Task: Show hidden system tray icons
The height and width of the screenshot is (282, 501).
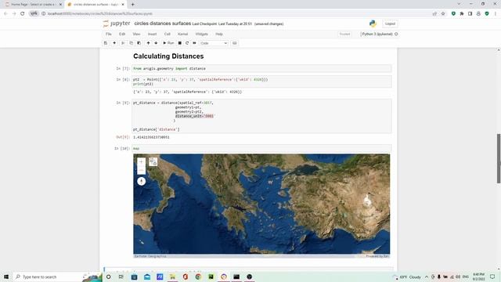Action: (x=427, y=277)
